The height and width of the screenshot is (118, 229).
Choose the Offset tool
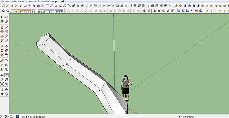coord(6,55)
